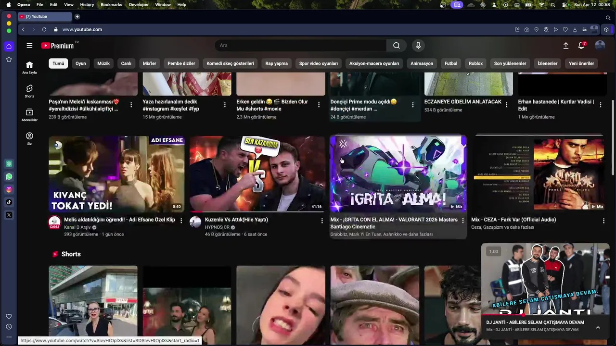Click inside the Ara search field
Screen dimensions: 616x346
[x=300, y=46]
